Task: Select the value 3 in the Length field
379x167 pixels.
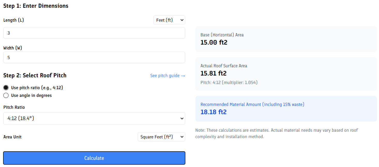Action: (x=9, y=33)
